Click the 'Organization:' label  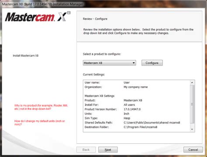(93, 87)
